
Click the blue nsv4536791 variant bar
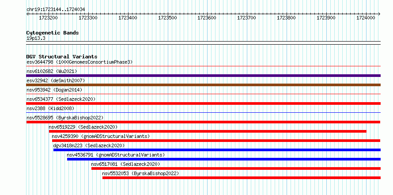tap(224, 159)
